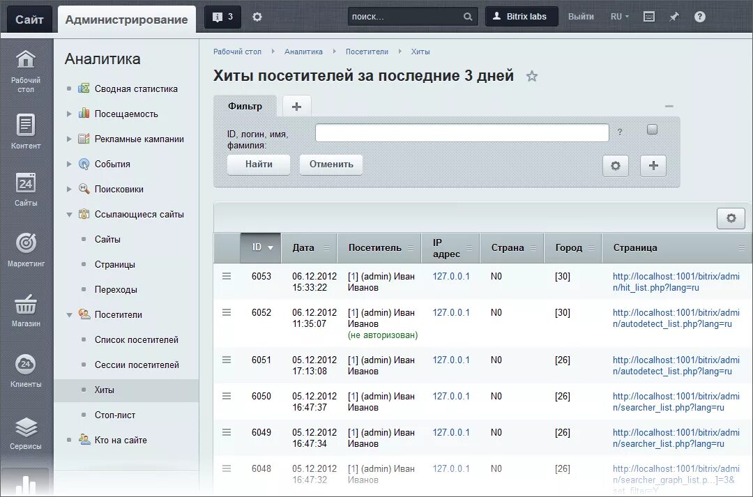Click the search magnifier icon
The image size is (753, 497).
tap(468, 17)
